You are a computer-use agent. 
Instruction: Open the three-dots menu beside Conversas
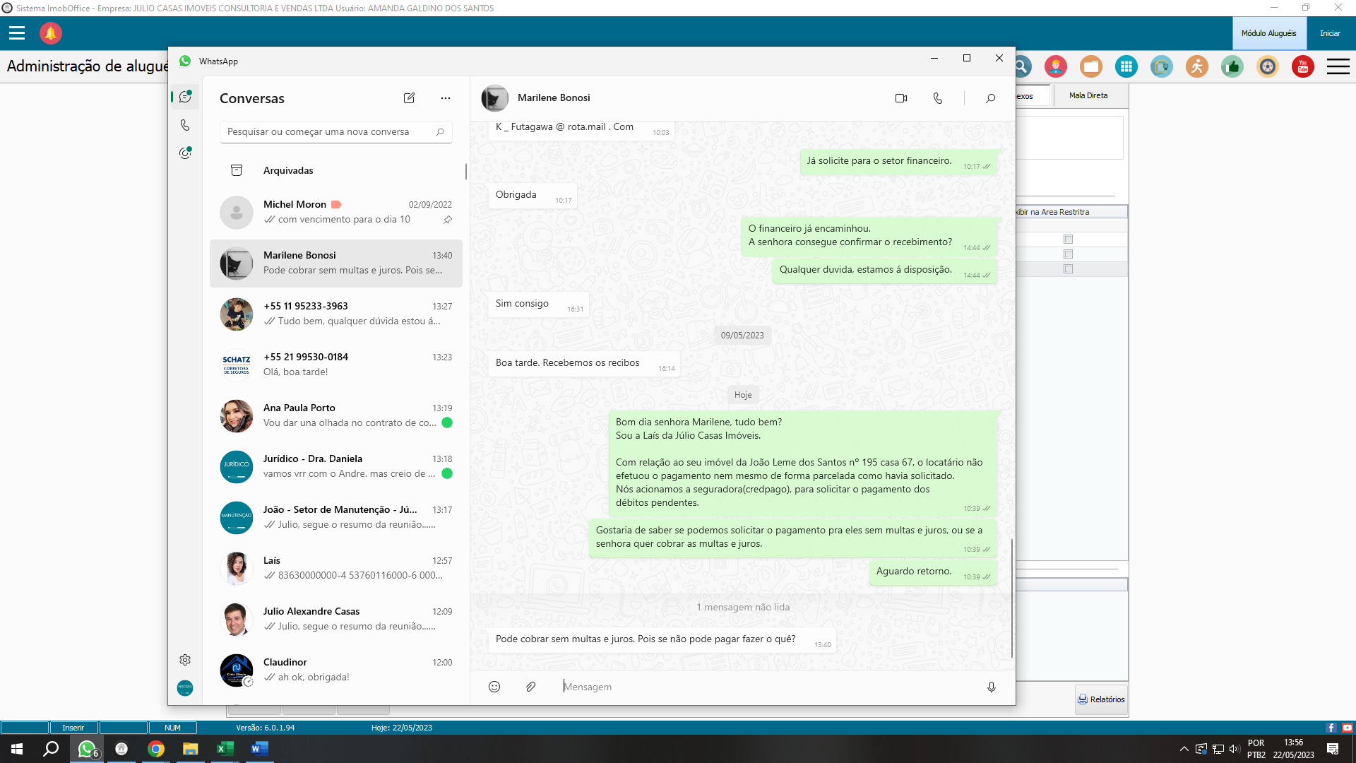445,98
